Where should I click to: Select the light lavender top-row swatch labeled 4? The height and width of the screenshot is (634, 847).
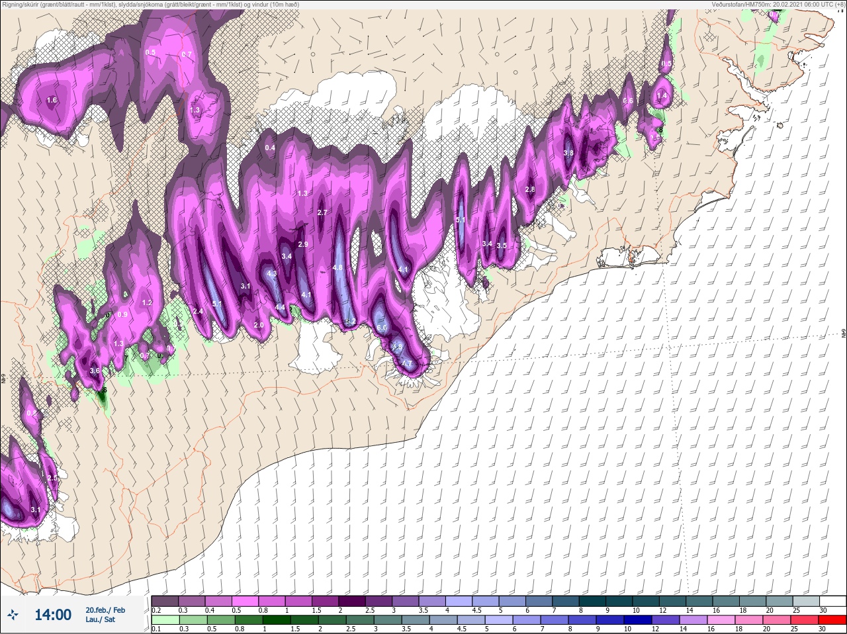tap(459, 601)
